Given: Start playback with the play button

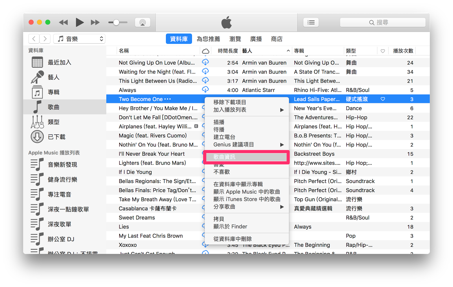Looking at the screenshot, I should pos(80,22).
